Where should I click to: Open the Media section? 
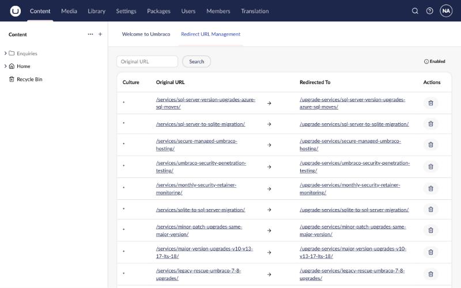click(x=69, y=11)
